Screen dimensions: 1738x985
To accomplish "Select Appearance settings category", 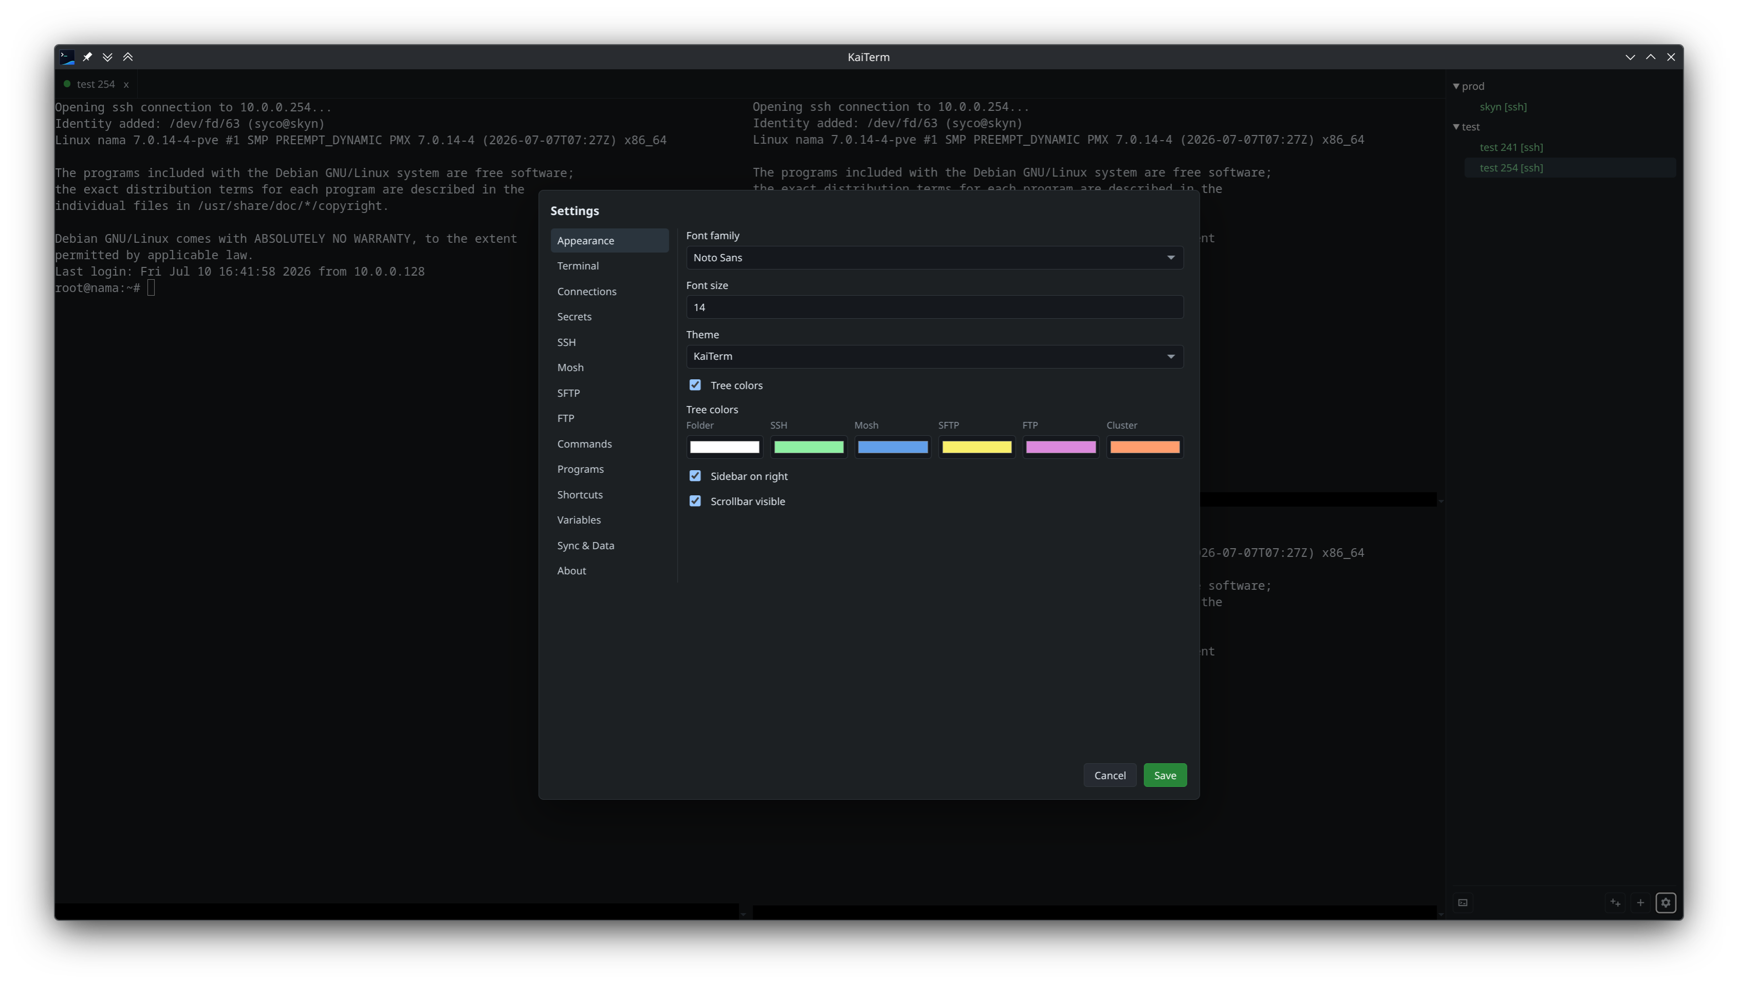I will click(609, 240).
